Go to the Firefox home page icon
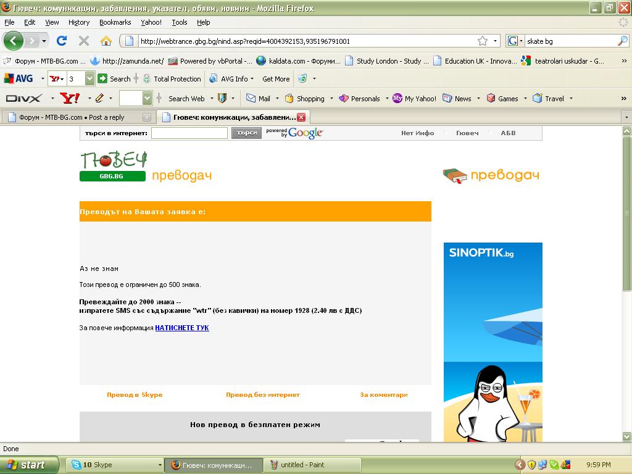 pyautogui.click(x=106, y=41)
